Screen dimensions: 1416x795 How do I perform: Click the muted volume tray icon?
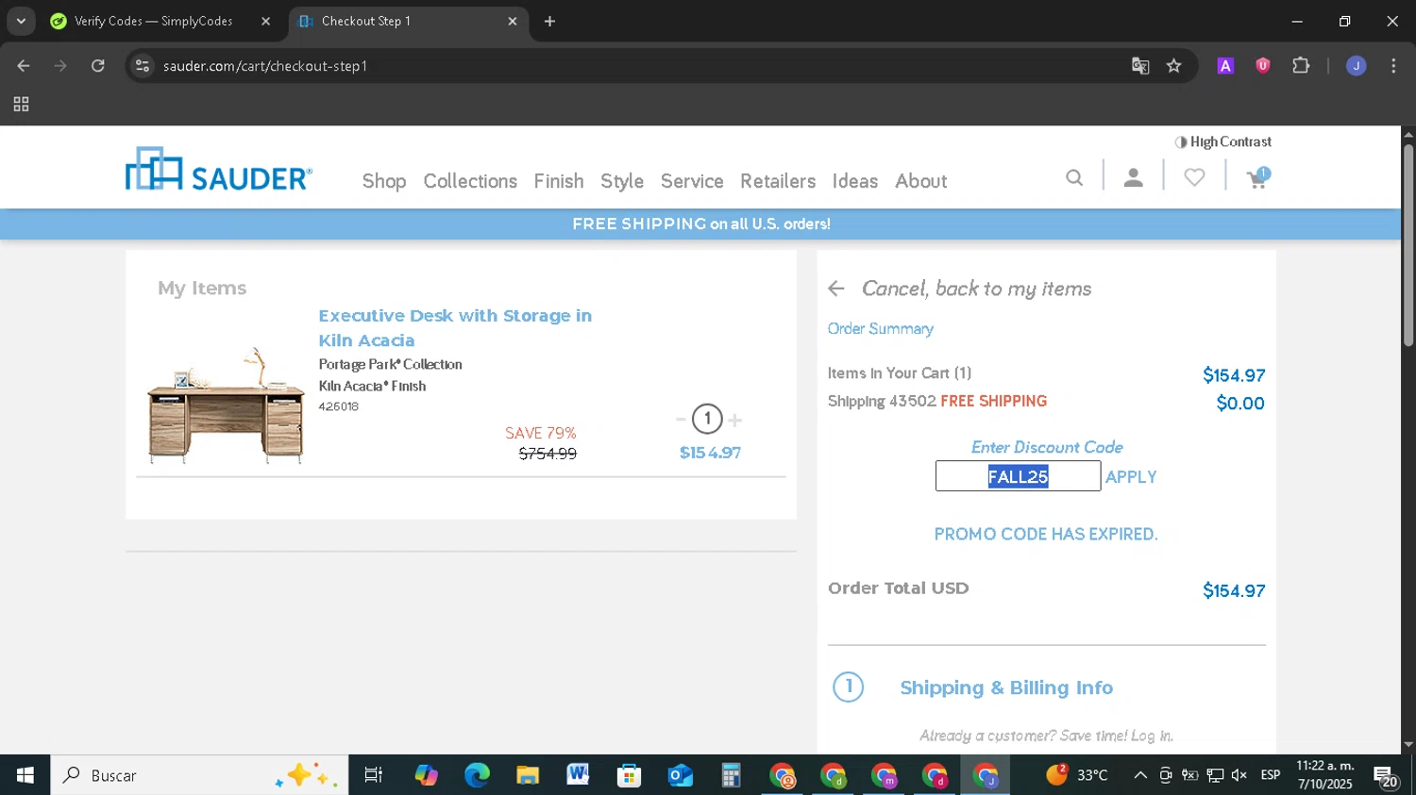click(1239, 775)
